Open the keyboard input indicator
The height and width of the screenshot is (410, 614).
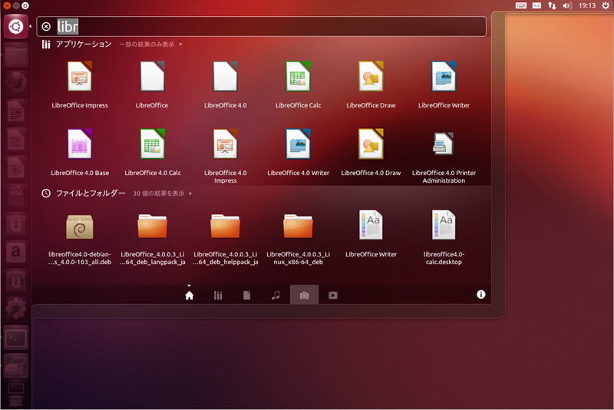coord(521,5)
